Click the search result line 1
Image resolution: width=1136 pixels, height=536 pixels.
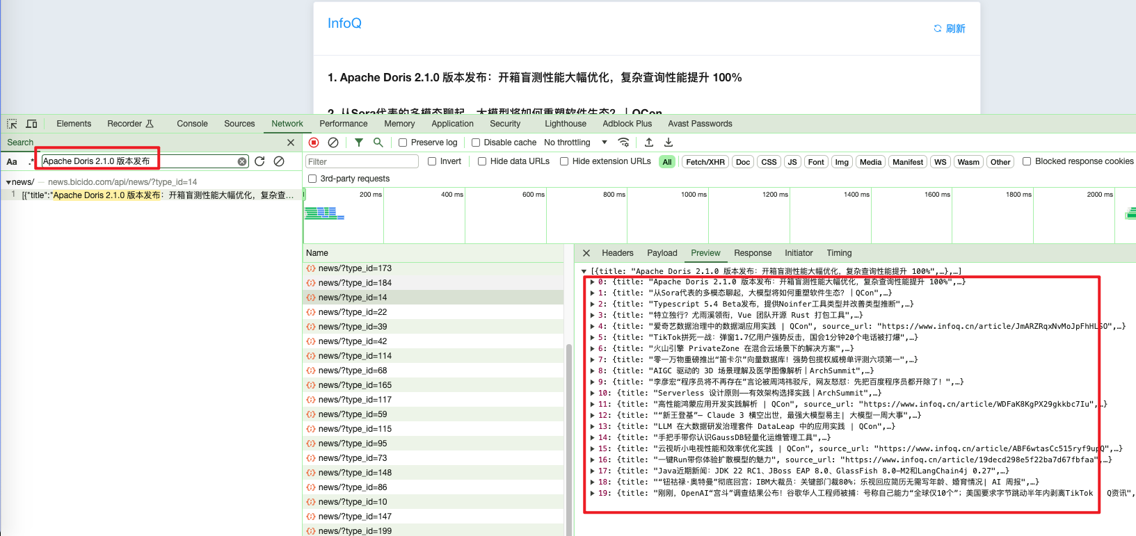[151, 195]
